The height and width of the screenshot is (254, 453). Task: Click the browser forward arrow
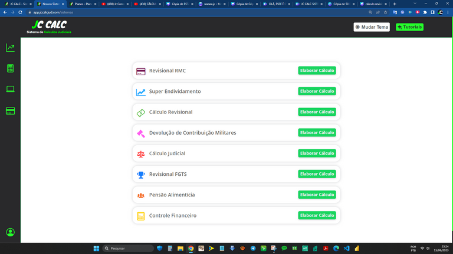13,12
